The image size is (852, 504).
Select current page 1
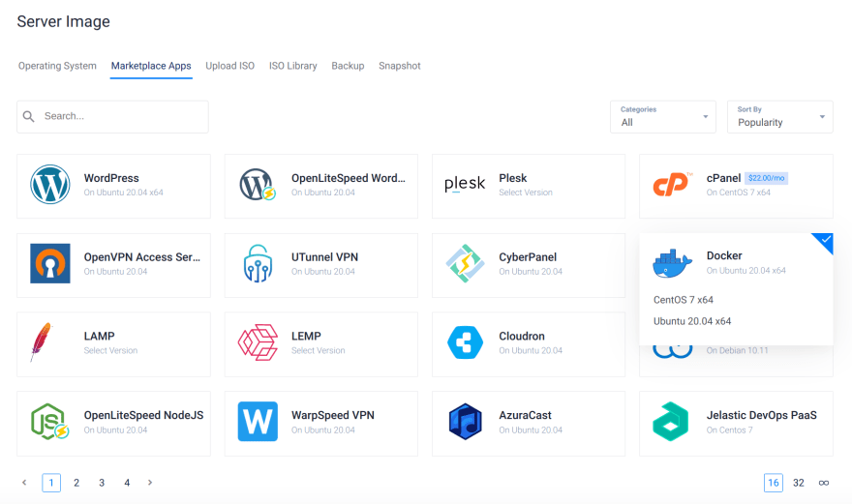(51, 483)
